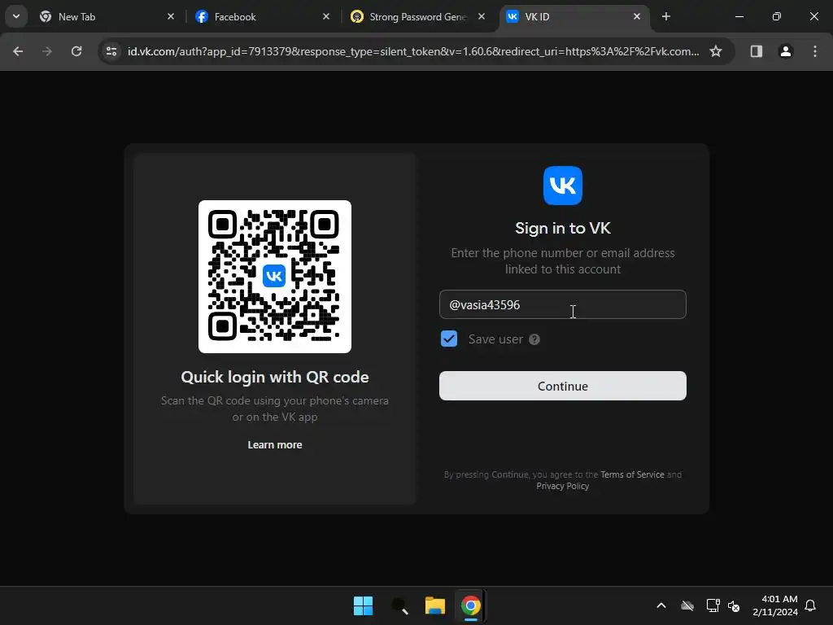
Task: Click the cloud sync tray icon
Action: pyautogui.click(x=687, y=605)
